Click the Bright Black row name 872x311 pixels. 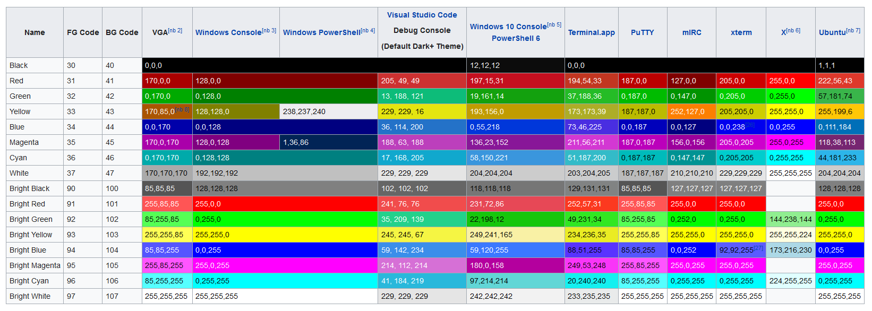click(x=35, y=188)
